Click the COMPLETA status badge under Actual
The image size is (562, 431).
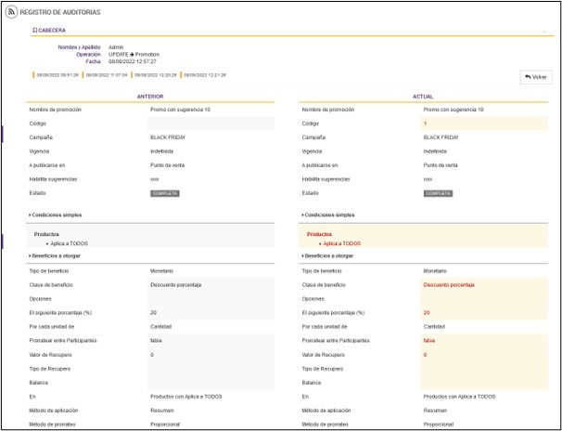438,193
